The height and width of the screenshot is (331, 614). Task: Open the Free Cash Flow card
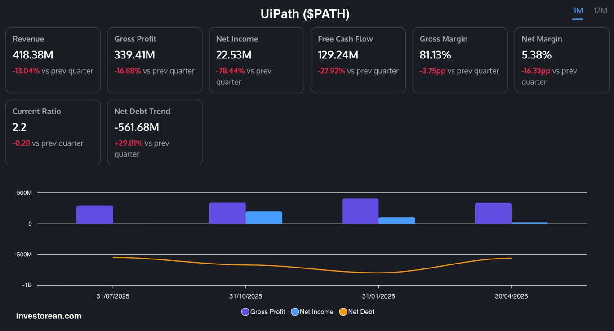click(x=358, y=60)
